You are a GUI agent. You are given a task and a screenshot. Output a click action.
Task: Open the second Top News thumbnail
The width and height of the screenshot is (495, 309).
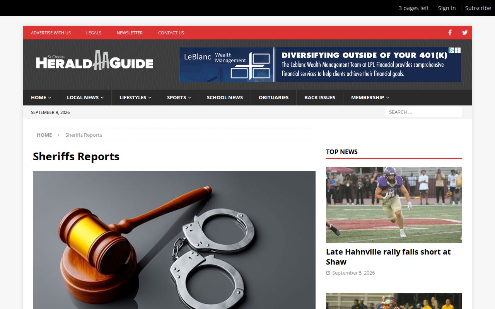[394, 301]
